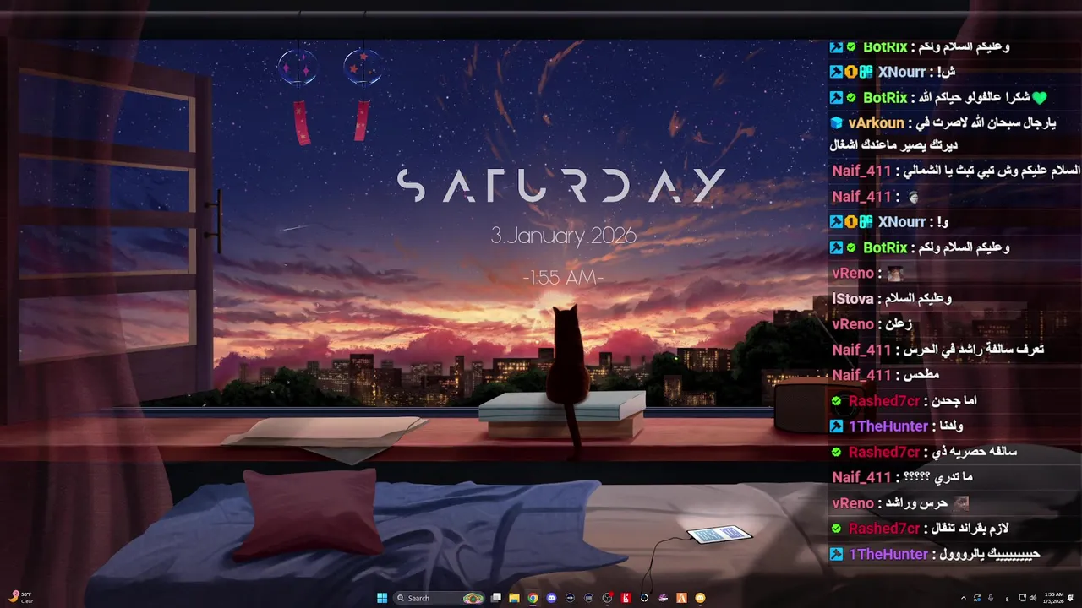Click the sync status tray icon
1082x608 pixels.
[977, 598]
